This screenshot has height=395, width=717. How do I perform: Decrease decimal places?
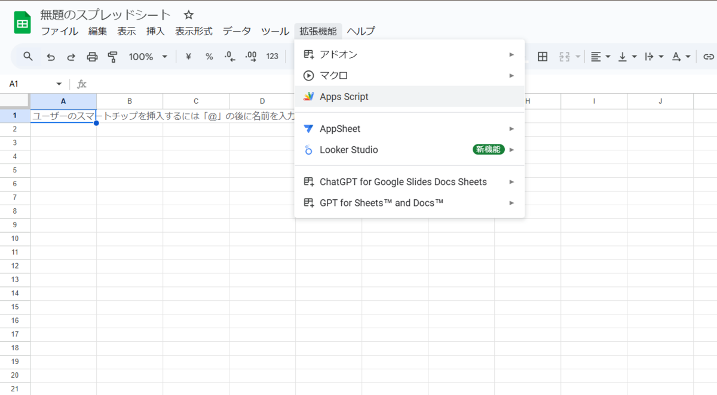point(230,57)
